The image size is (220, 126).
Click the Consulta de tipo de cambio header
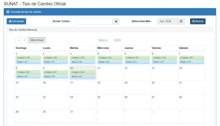pyautogui.click(x=26, y=12)
